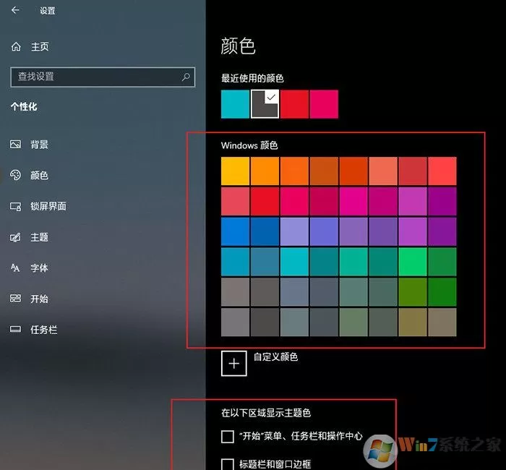Image resolution: width=506 pixels, height=470 pixels.
Task: Select the last swatch in the bottom row
Action: [442, 322]
